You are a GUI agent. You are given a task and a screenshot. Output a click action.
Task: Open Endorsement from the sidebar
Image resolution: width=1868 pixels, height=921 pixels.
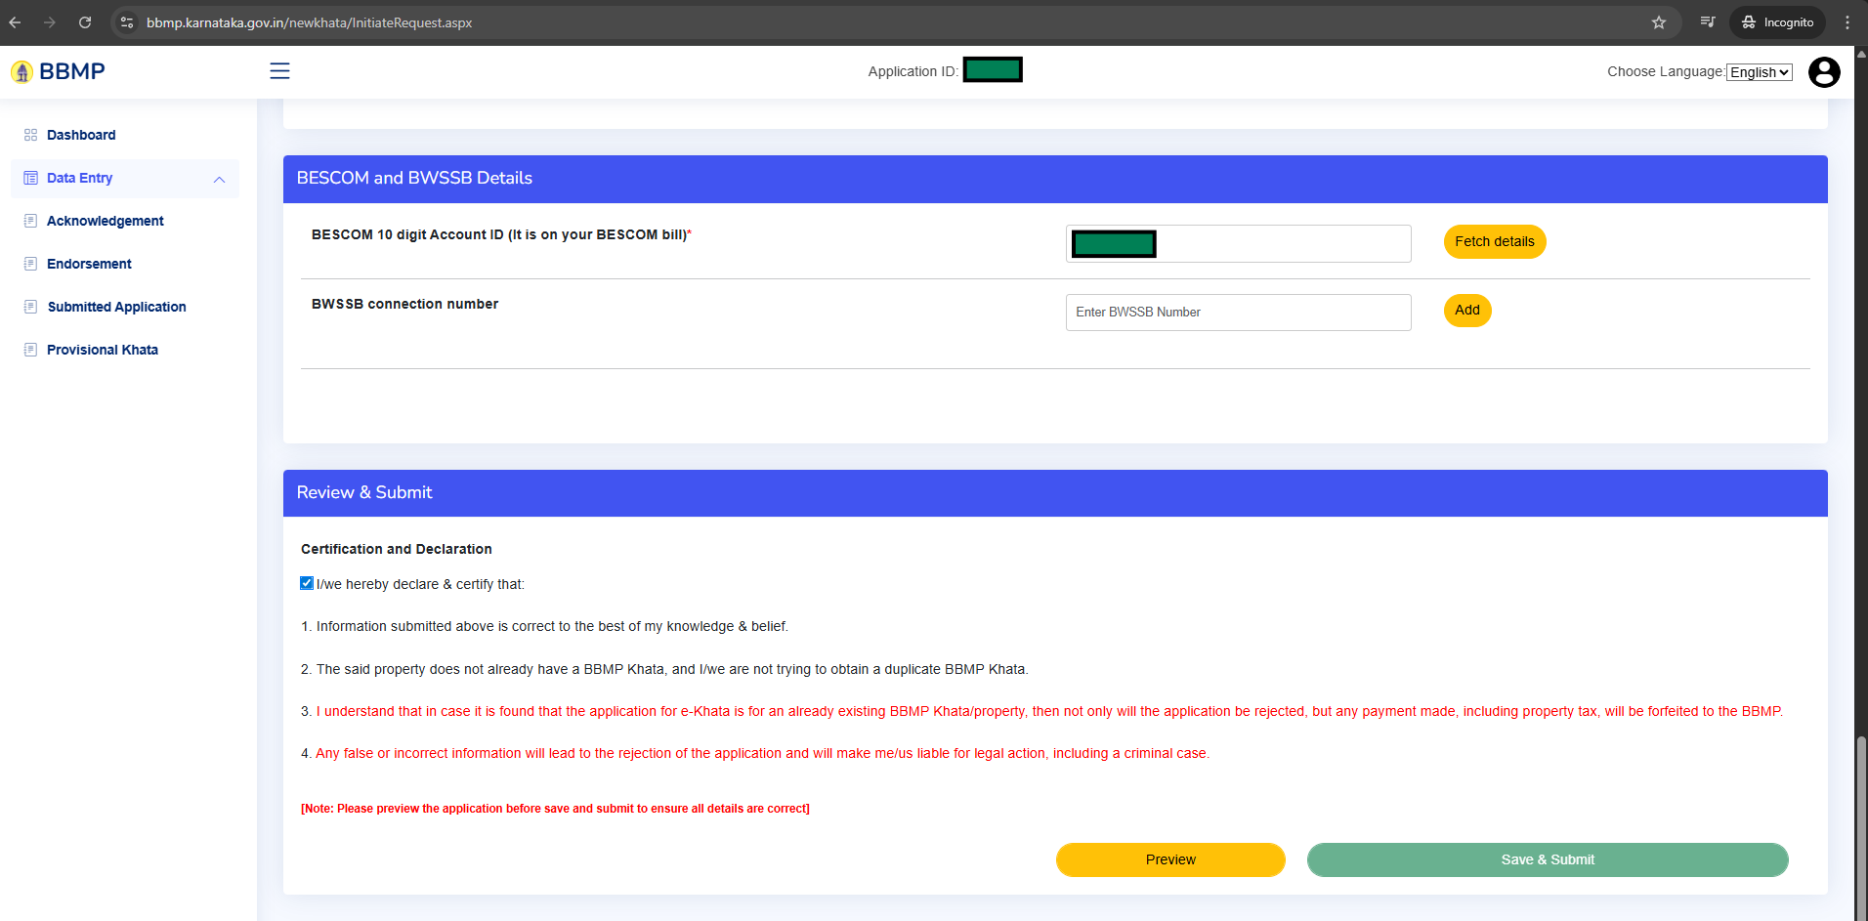89,264
